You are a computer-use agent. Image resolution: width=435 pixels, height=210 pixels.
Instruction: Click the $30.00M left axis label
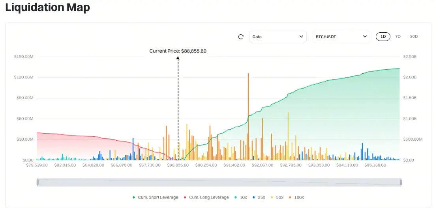click(25, 139)
